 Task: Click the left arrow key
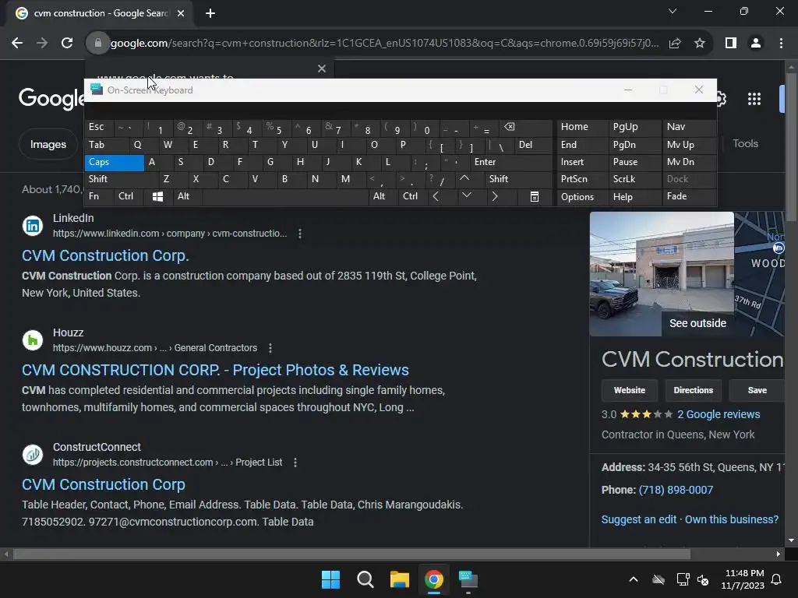(x=436, y=196)
